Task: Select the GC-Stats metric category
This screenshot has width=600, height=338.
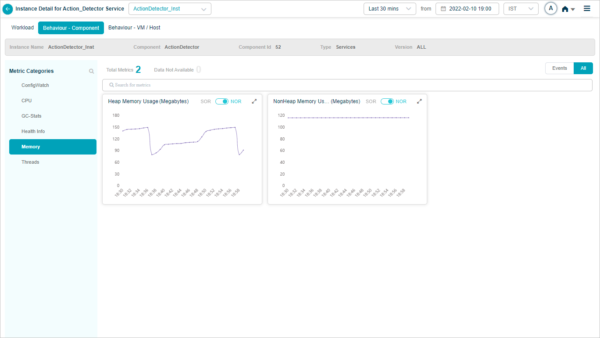Action: (32, 116)
